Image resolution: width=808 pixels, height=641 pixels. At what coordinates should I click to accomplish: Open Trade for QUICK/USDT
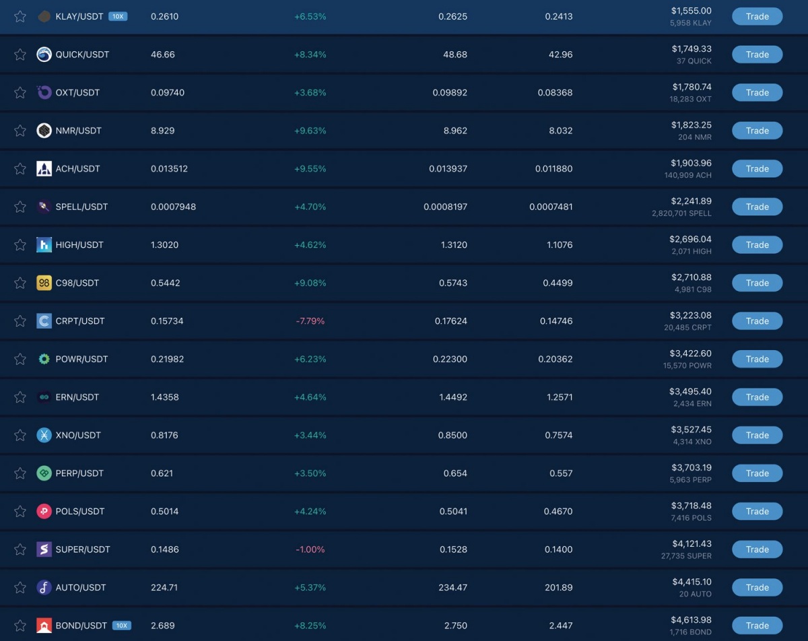(757, 55)
